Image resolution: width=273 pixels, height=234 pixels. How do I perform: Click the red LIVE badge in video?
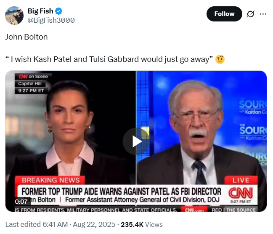click(241, 180)
